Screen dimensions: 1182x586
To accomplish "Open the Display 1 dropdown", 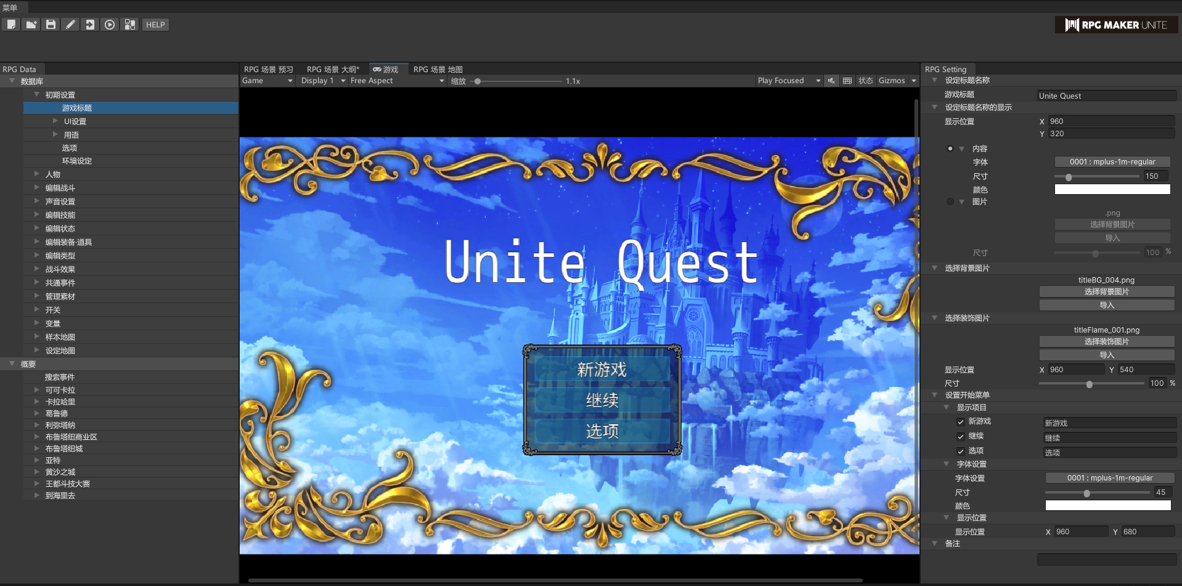I will [323, 81].
